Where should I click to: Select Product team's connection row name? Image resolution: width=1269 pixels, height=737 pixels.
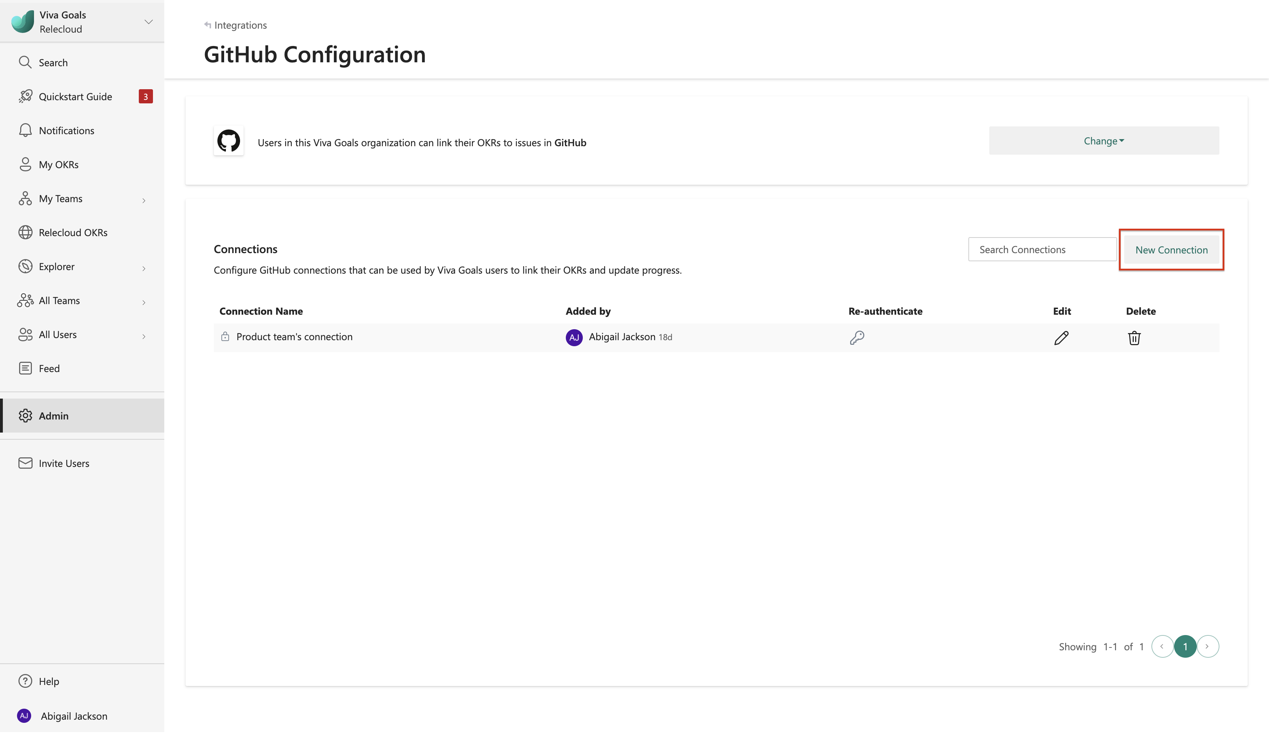click(x=294, y=337)
